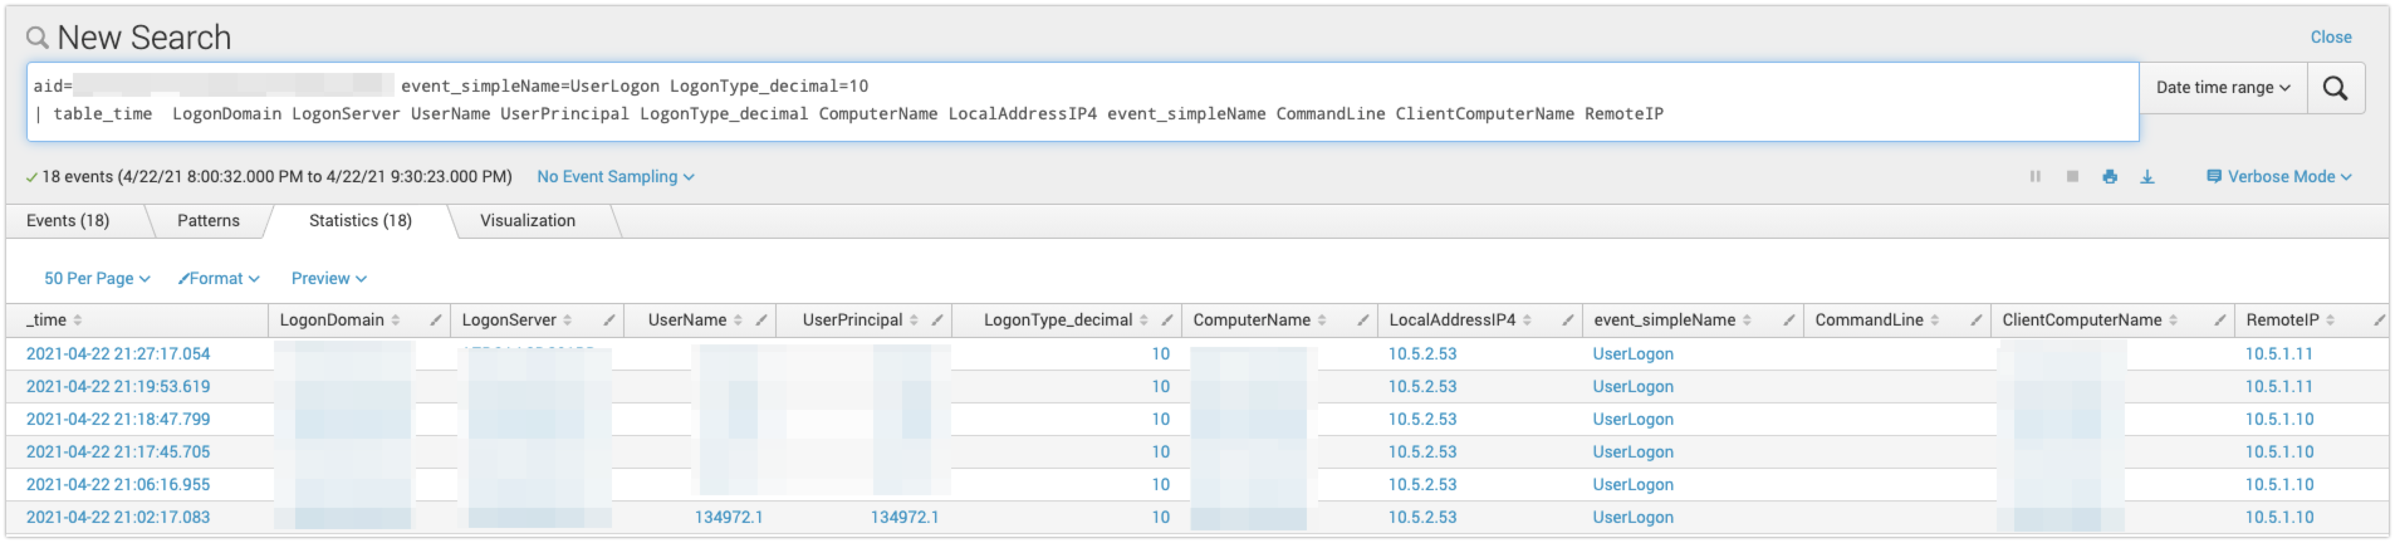
Task: Export results with download icon
Action: 2147,177
